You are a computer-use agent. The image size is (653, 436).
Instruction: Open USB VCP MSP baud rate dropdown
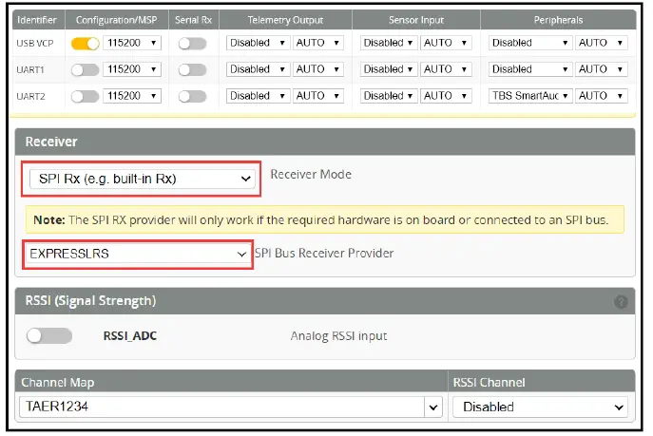(132, 43)
